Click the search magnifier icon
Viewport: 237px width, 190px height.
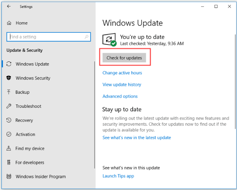pyautogui.click(x=86, y=37)
